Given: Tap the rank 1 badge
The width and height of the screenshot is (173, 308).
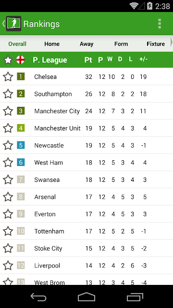Looking at the screenshot, I should (21, 77).
